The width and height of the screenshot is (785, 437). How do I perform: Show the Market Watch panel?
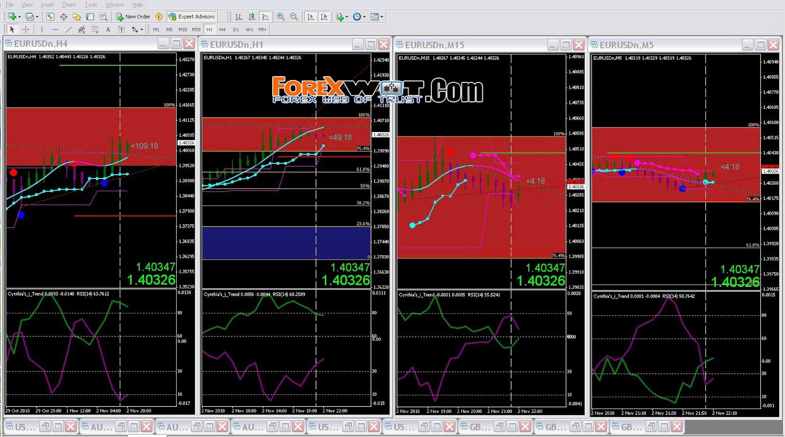click(50, 17)
